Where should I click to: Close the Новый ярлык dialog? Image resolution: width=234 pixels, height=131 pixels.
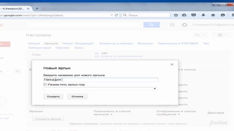172,64
